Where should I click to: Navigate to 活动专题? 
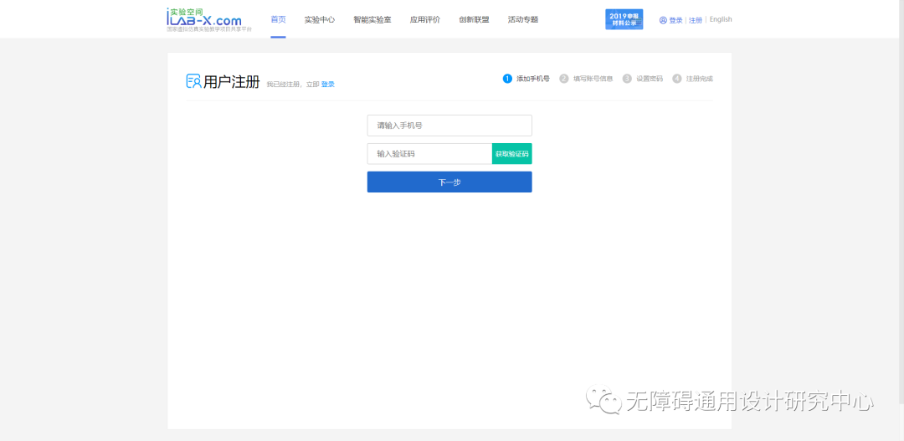523,19
